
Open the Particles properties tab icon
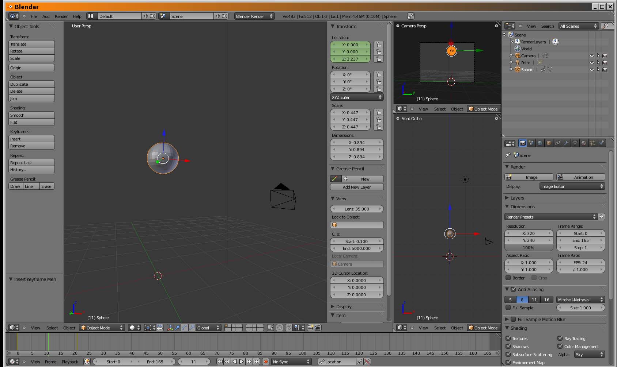[x=593, y=143]
